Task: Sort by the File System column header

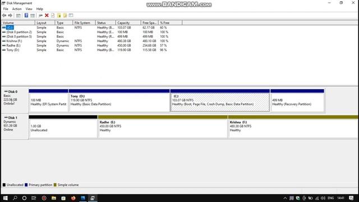Action: [x=84, y=22]
